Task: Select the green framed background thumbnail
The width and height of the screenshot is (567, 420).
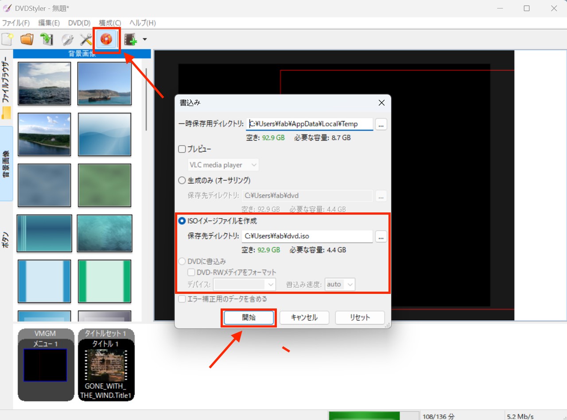Action: click(x=105, y=281)
